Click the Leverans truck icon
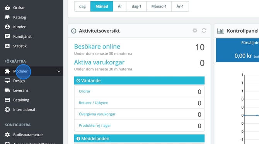Viewport: 259px width, 144px height. click(7, 90)
